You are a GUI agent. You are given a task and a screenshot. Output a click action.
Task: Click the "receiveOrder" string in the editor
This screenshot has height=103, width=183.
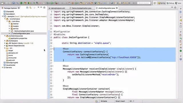click(x=109, y=74)
